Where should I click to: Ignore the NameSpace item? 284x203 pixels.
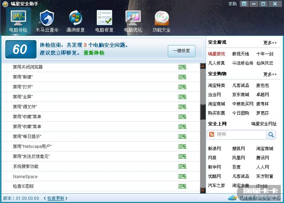[182, 176]
